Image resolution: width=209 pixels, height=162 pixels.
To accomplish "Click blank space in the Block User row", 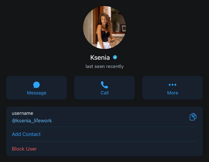I will point(118,149).
